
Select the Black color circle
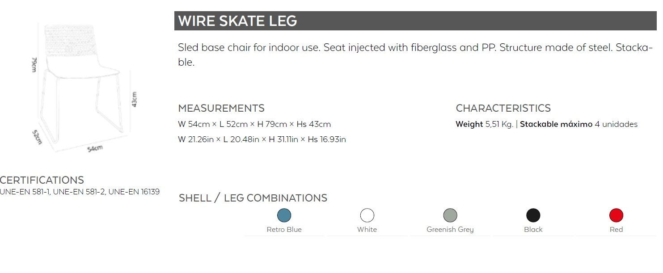(x=533, y=215)
